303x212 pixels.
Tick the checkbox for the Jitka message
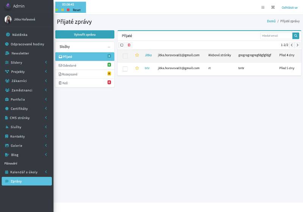pyautogui.click(x=125, y=56)
